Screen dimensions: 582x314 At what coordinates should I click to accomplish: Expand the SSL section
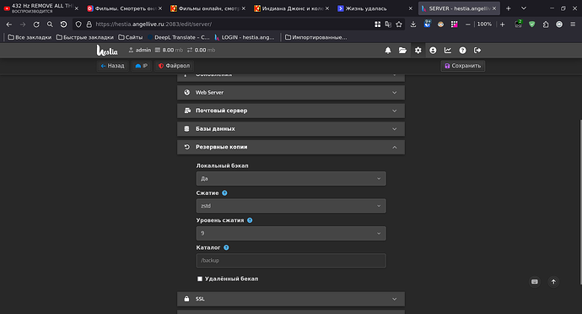(291, 299)
